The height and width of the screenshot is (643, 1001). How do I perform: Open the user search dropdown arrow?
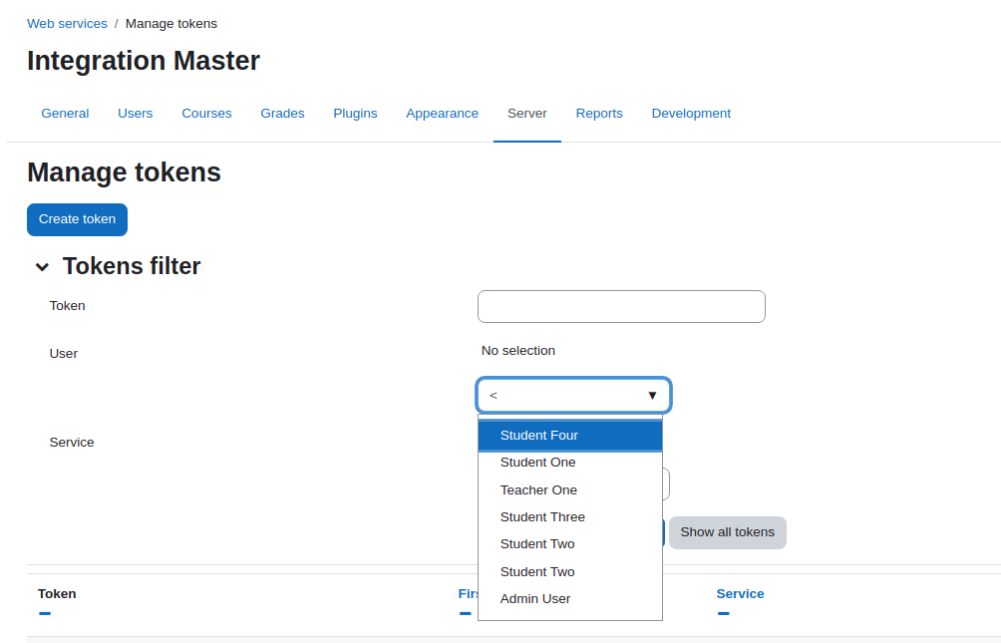tap(652, 395)
